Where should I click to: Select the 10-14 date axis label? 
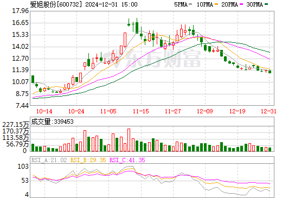click(x=44, y=111)
